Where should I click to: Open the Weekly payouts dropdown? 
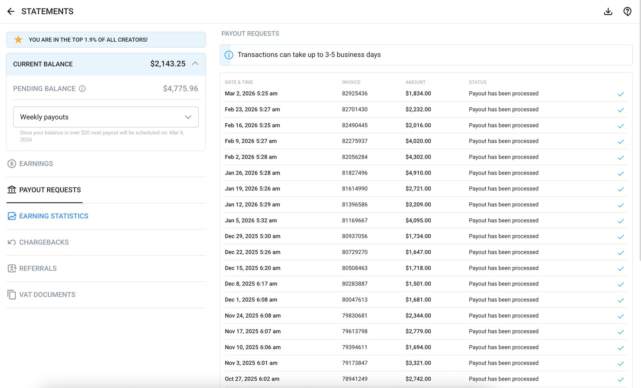tap(106, 117)
